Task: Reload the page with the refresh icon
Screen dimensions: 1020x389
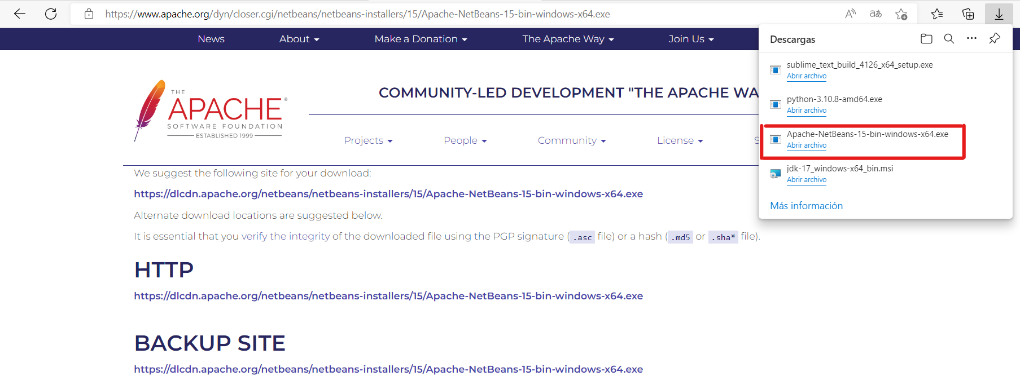Action: [x=51, y=14]
